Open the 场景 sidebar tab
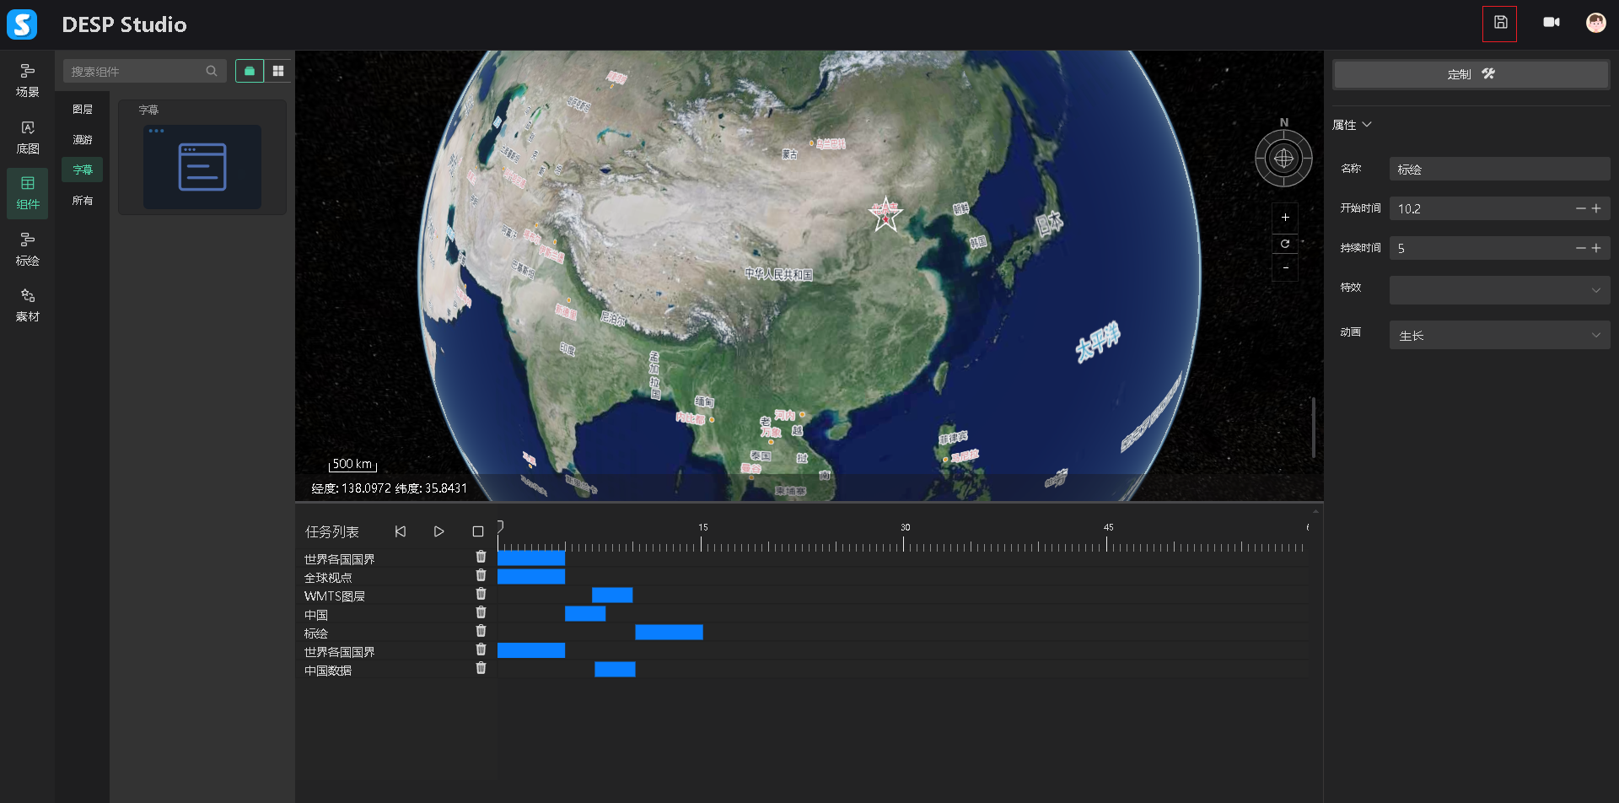Viewport: 1619px width, 803px height. pyautogui.click(x=28, y=81)
